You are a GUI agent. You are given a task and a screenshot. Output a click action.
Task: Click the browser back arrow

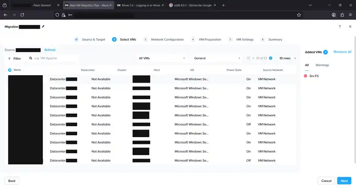(x=6, y=15)
